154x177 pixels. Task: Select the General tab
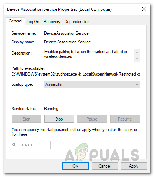point(16,21)
